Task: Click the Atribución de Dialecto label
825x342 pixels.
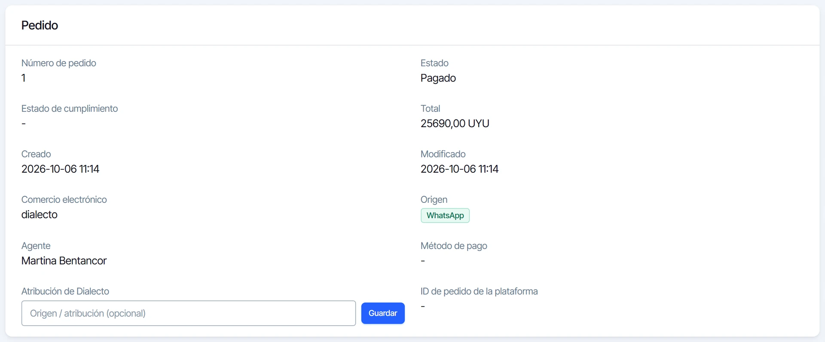Action: pos(65,291)
